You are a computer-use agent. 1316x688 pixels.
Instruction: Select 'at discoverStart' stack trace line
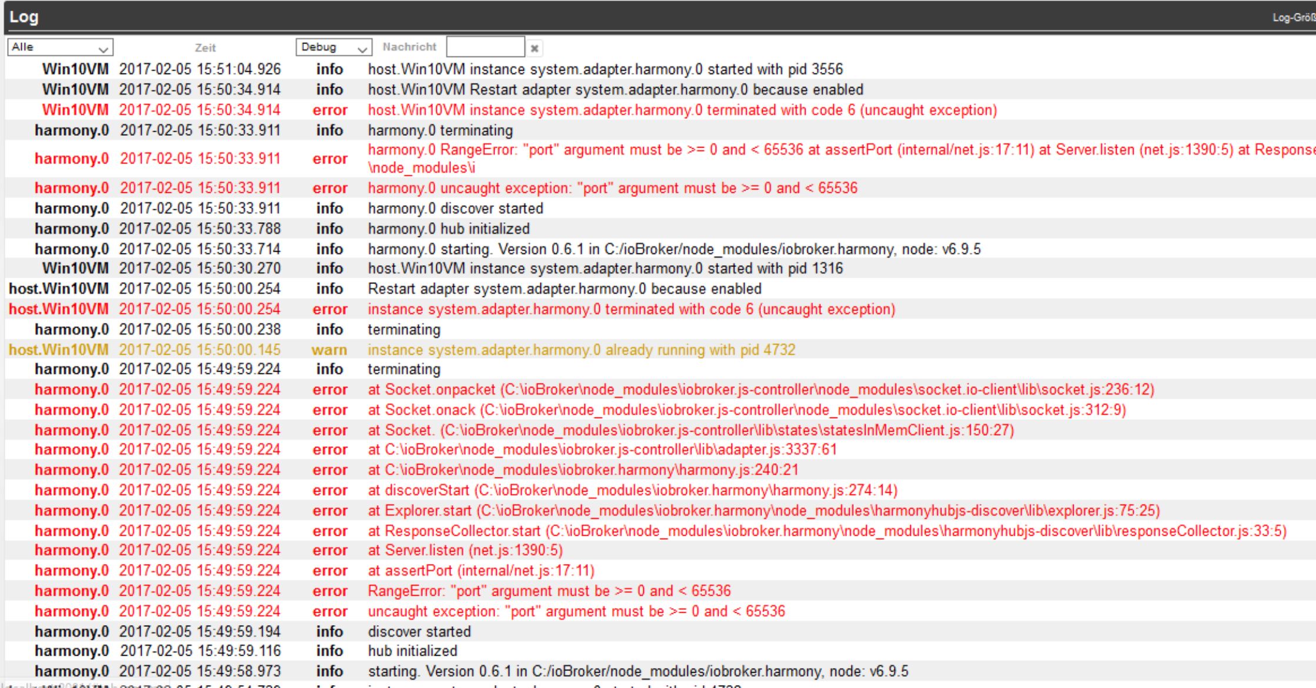(x=633, y=490)
